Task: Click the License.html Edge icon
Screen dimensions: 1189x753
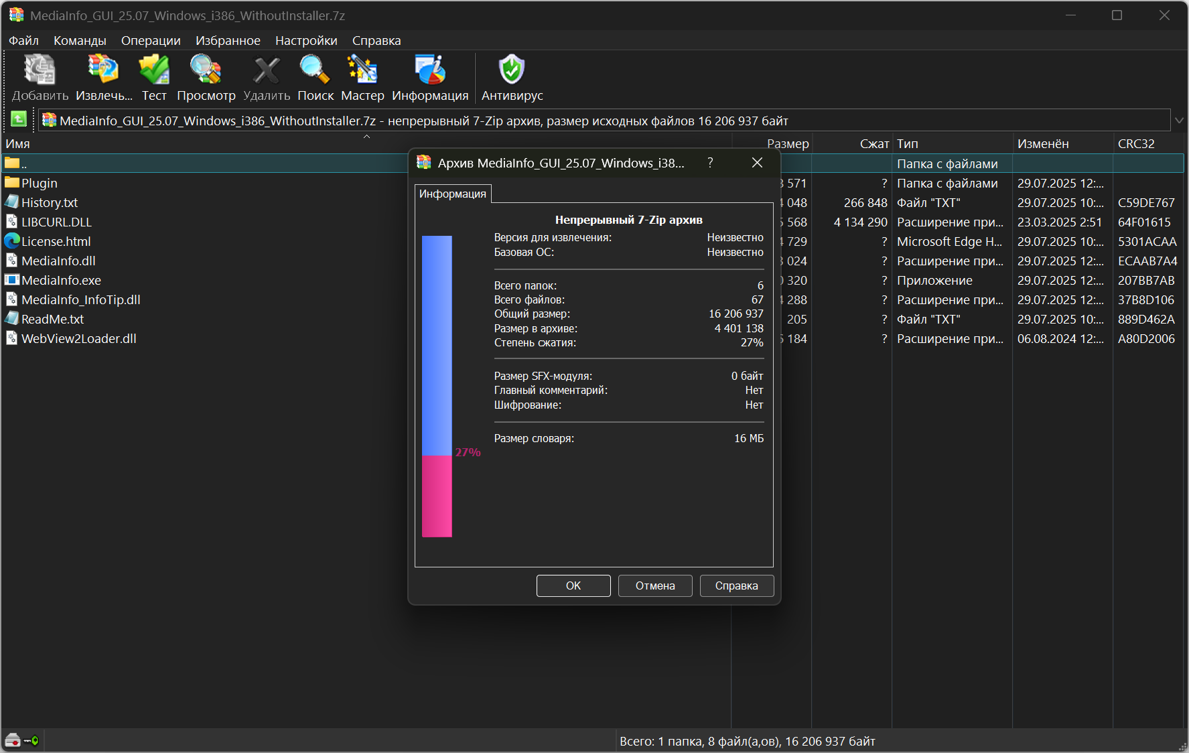Action: click(x=12, y=241)
